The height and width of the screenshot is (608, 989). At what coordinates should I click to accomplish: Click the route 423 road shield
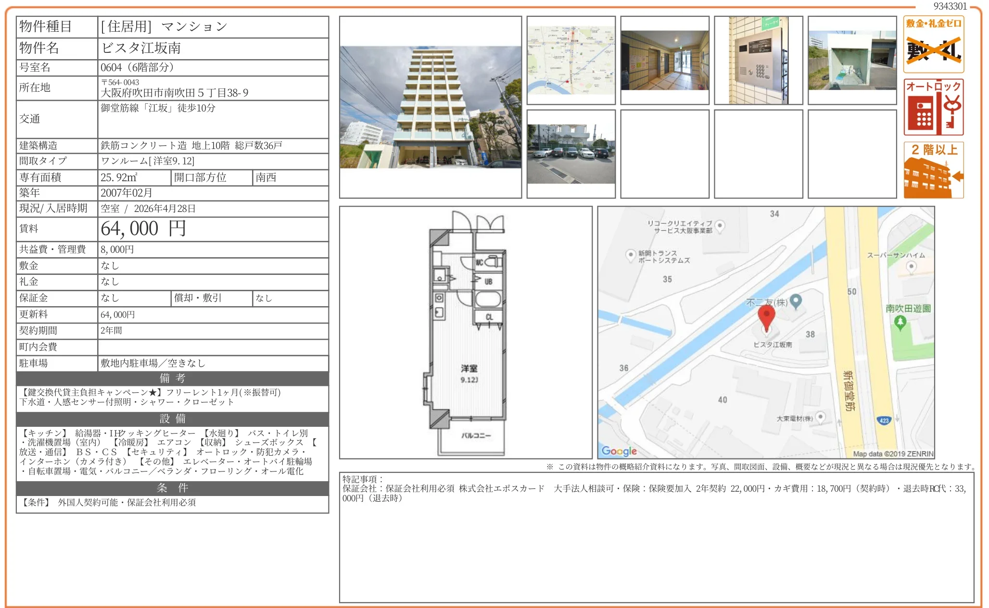(x=884, y=420)
